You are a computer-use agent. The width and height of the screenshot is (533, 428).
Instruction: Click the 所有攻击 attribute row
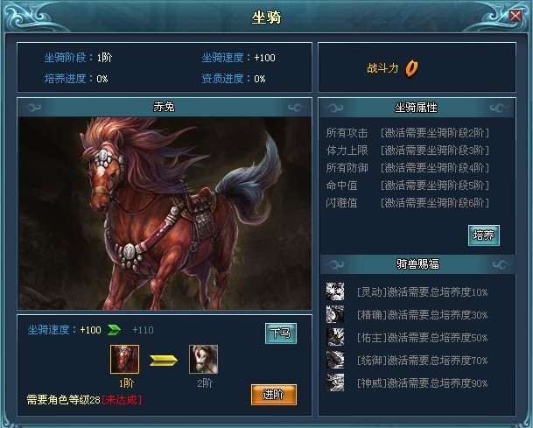(408, 132)
